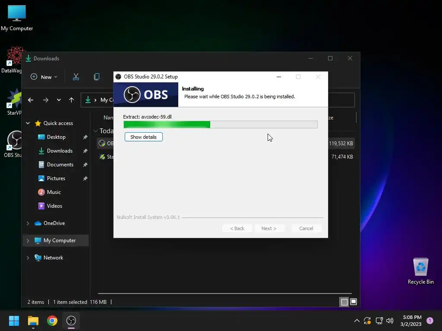
Task: Open Videos folder in sidebar
Action: (x=54, y=206)
